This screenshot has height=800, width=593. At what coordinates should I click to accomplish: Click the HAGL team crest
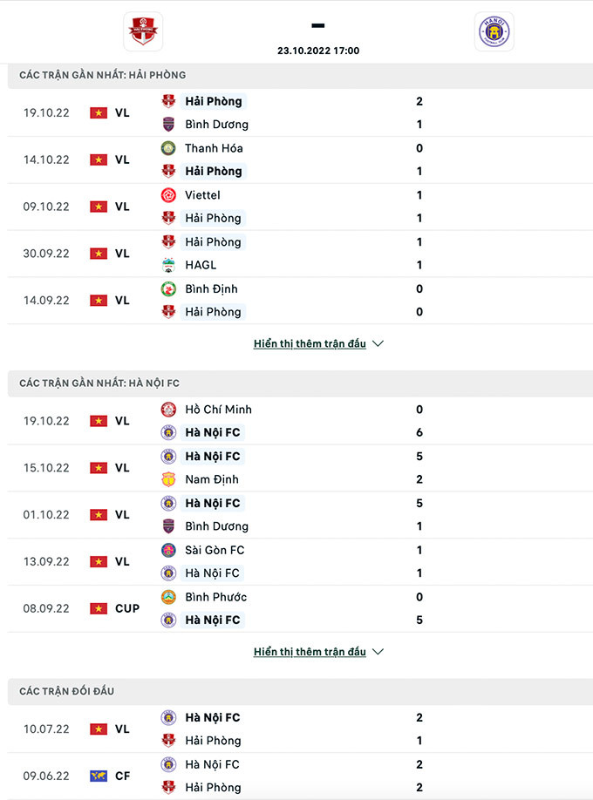(169, 265)
